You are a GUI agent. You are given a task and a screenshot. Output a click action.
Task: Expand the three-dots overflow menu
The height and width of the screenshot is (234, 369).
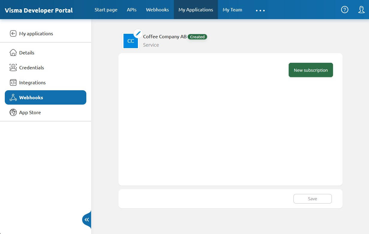click(x=260, y=10)
